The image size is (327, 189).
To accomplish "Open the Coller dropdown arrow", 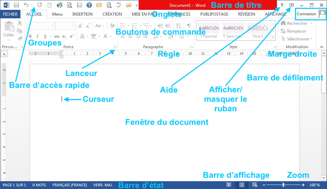I will 9,40.
